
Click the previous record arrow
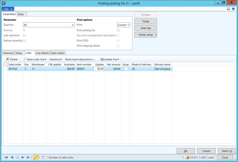point(12,157)
